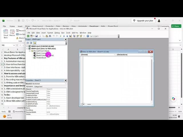
Task: Run the macro with the green play icon
Action: pyautogui.click(x=61, y=36)
